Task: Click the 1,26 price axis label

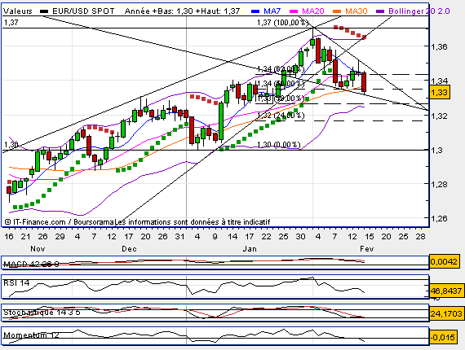Action: [x=439, y=219]
